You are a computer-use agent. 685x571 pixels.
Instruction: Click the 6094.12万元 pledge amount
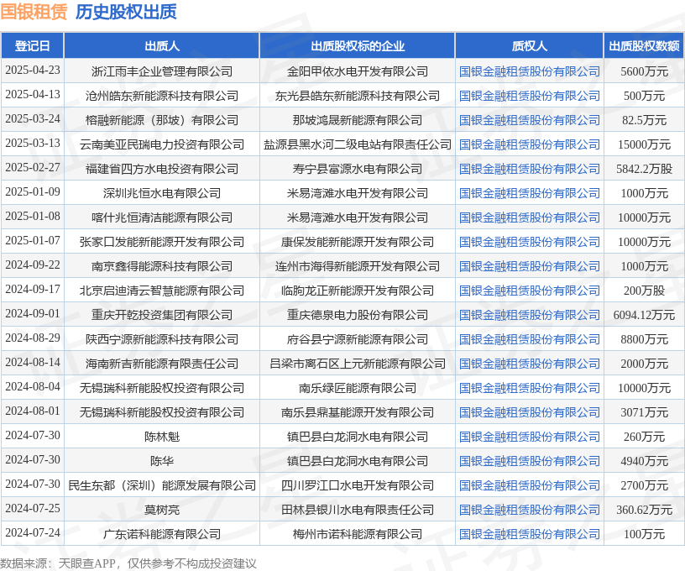(x=645, y=315)
